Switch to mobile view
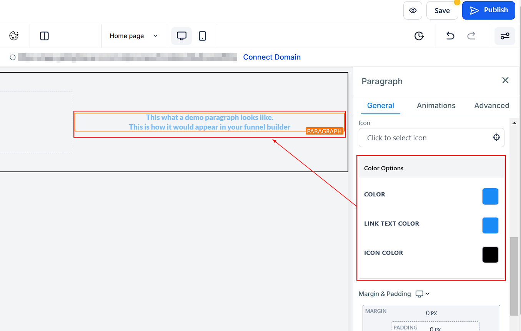This screenshot has width=521, height=331. point(202,36)
